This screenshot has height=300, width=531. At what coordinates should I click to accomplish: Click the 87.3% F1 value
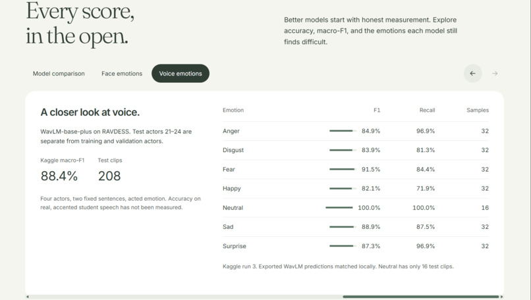[371, 246]
